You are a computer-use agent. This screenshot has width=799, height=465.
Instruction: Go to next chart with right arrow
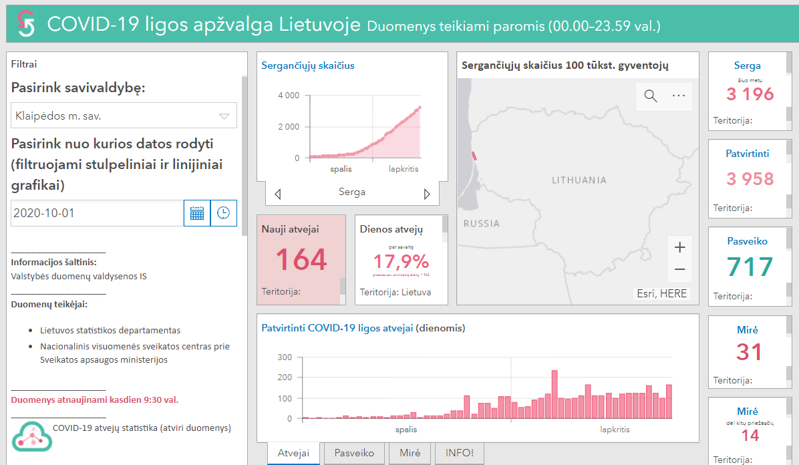(427, 194)
